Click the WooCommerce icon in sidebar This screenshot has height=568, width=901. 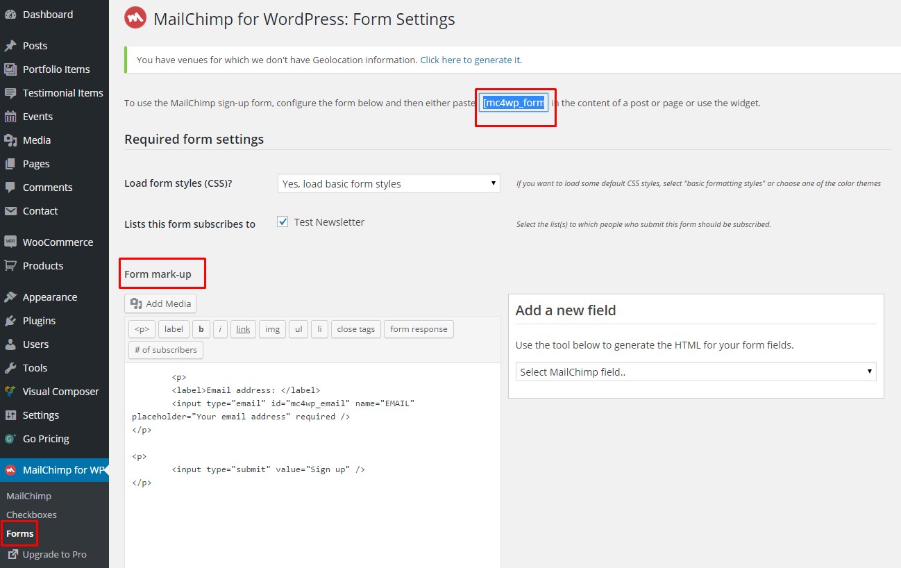coord(10,242)
